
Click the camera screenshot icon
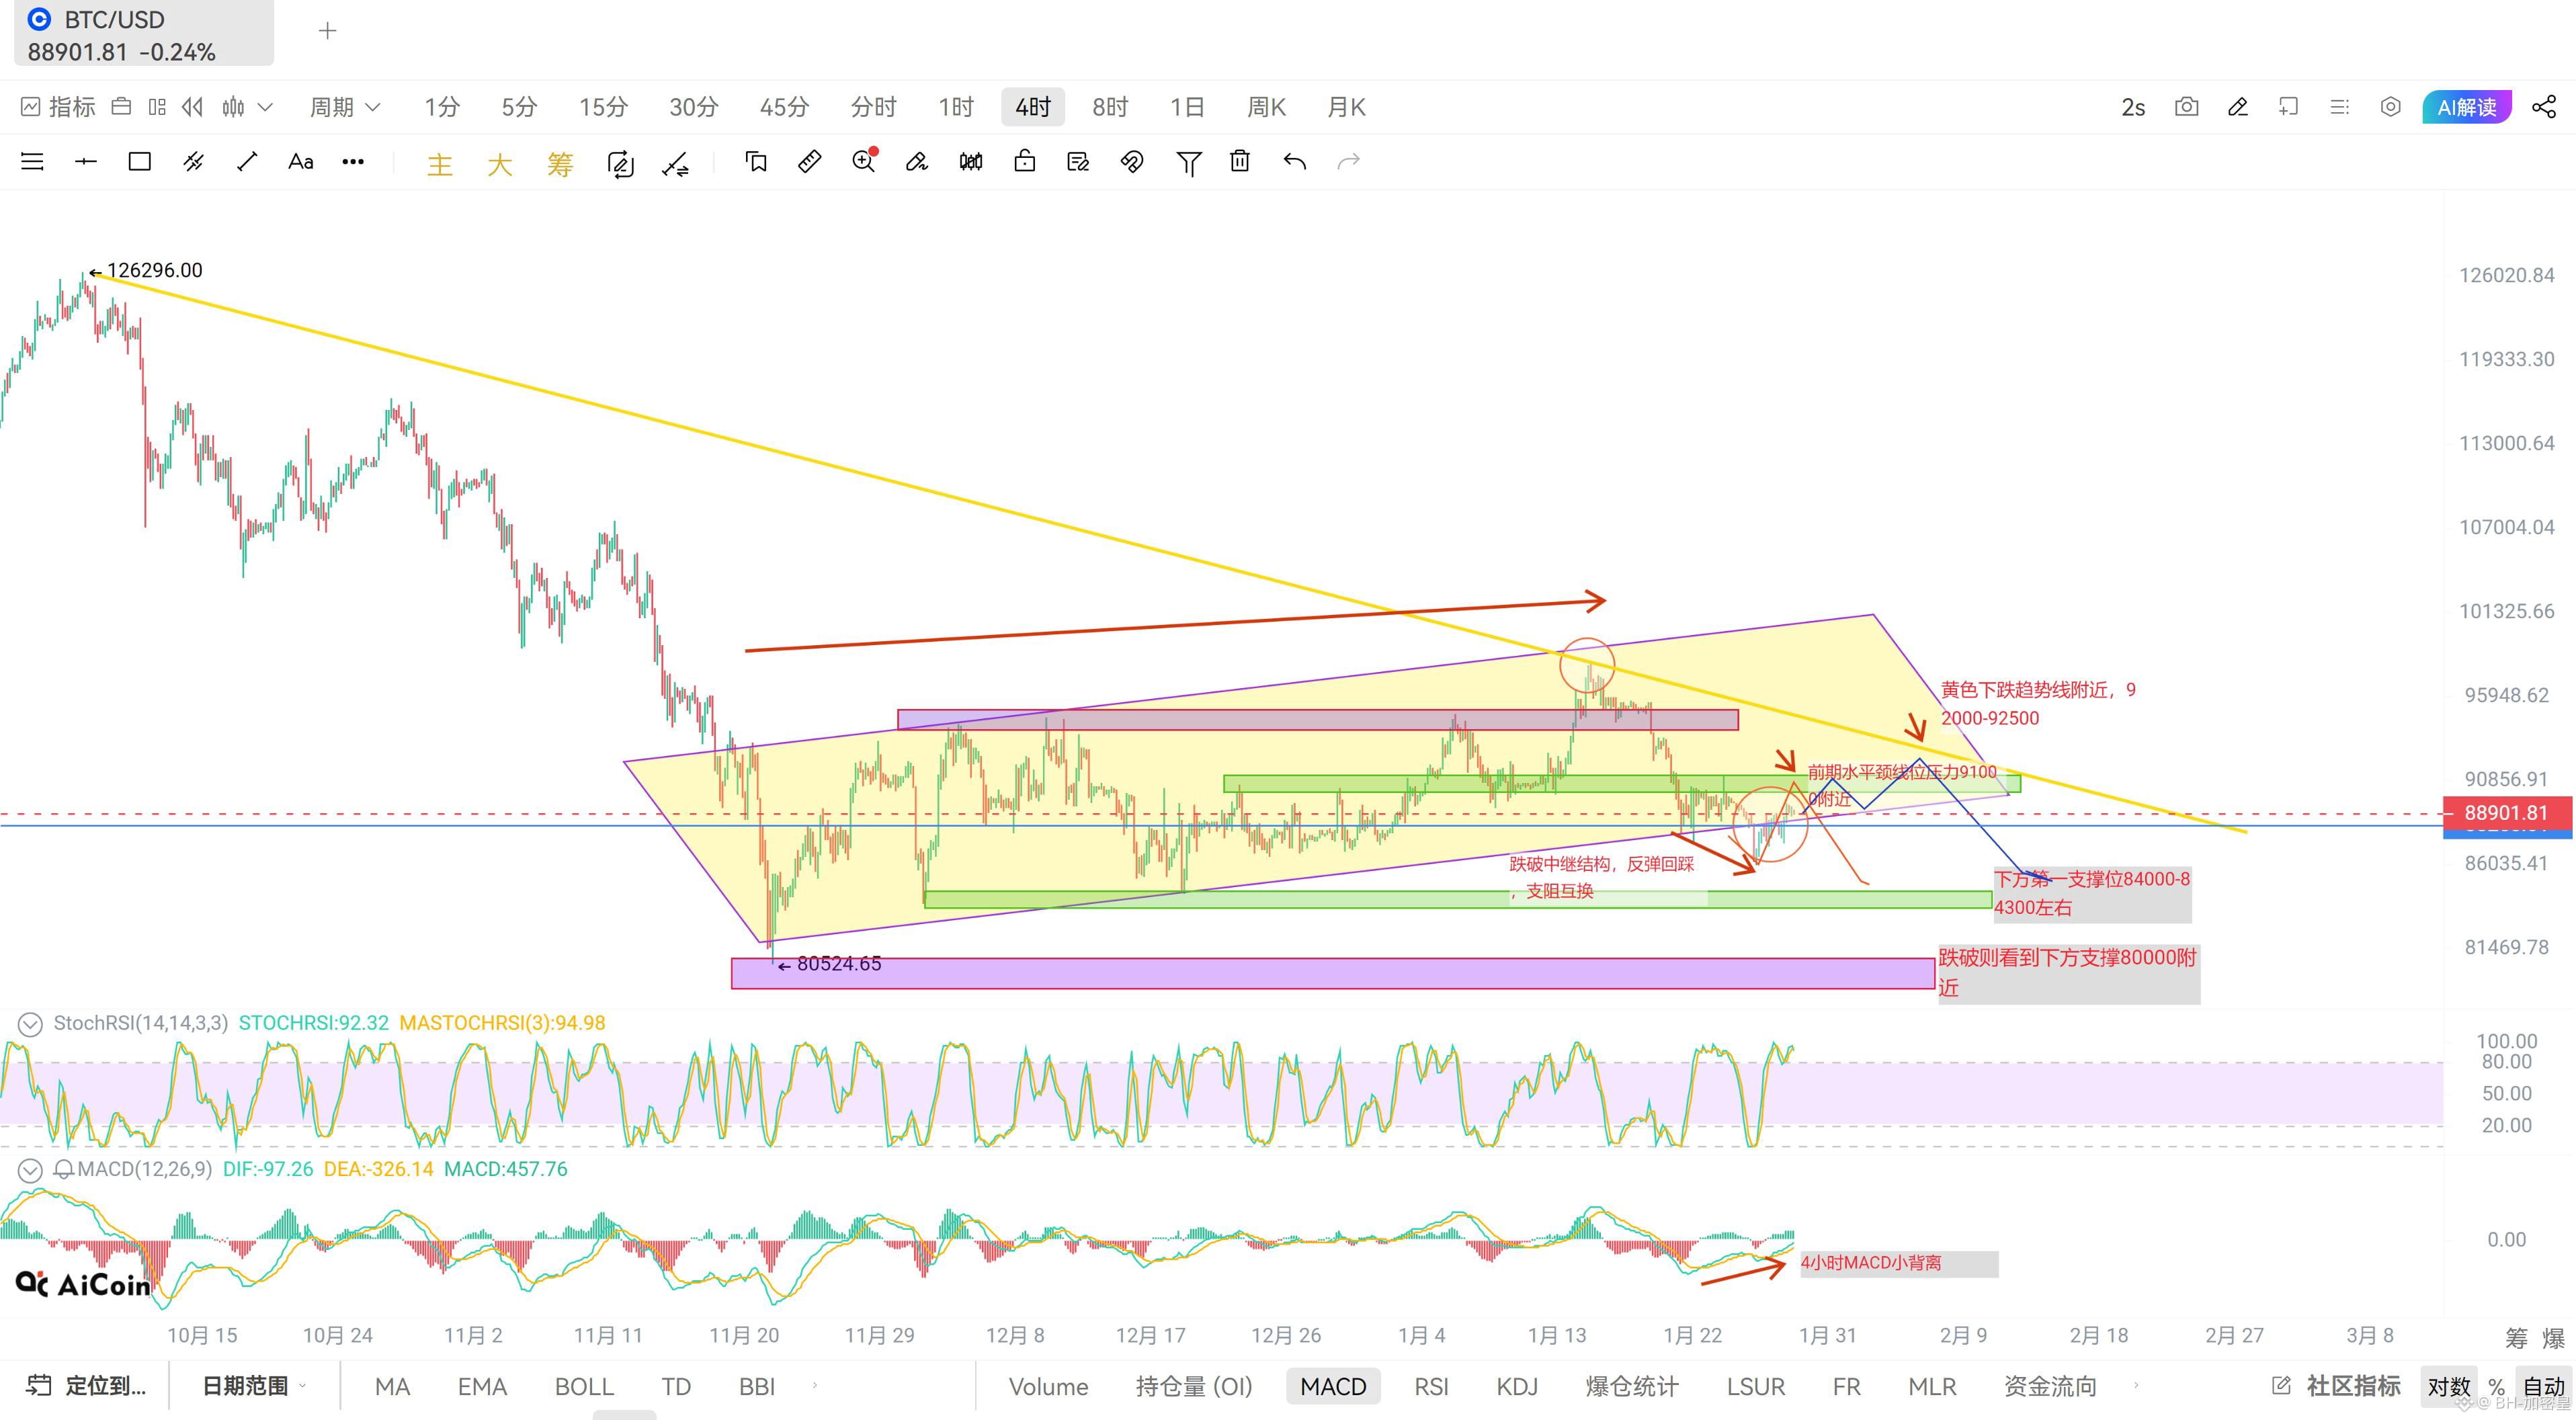2186,107
